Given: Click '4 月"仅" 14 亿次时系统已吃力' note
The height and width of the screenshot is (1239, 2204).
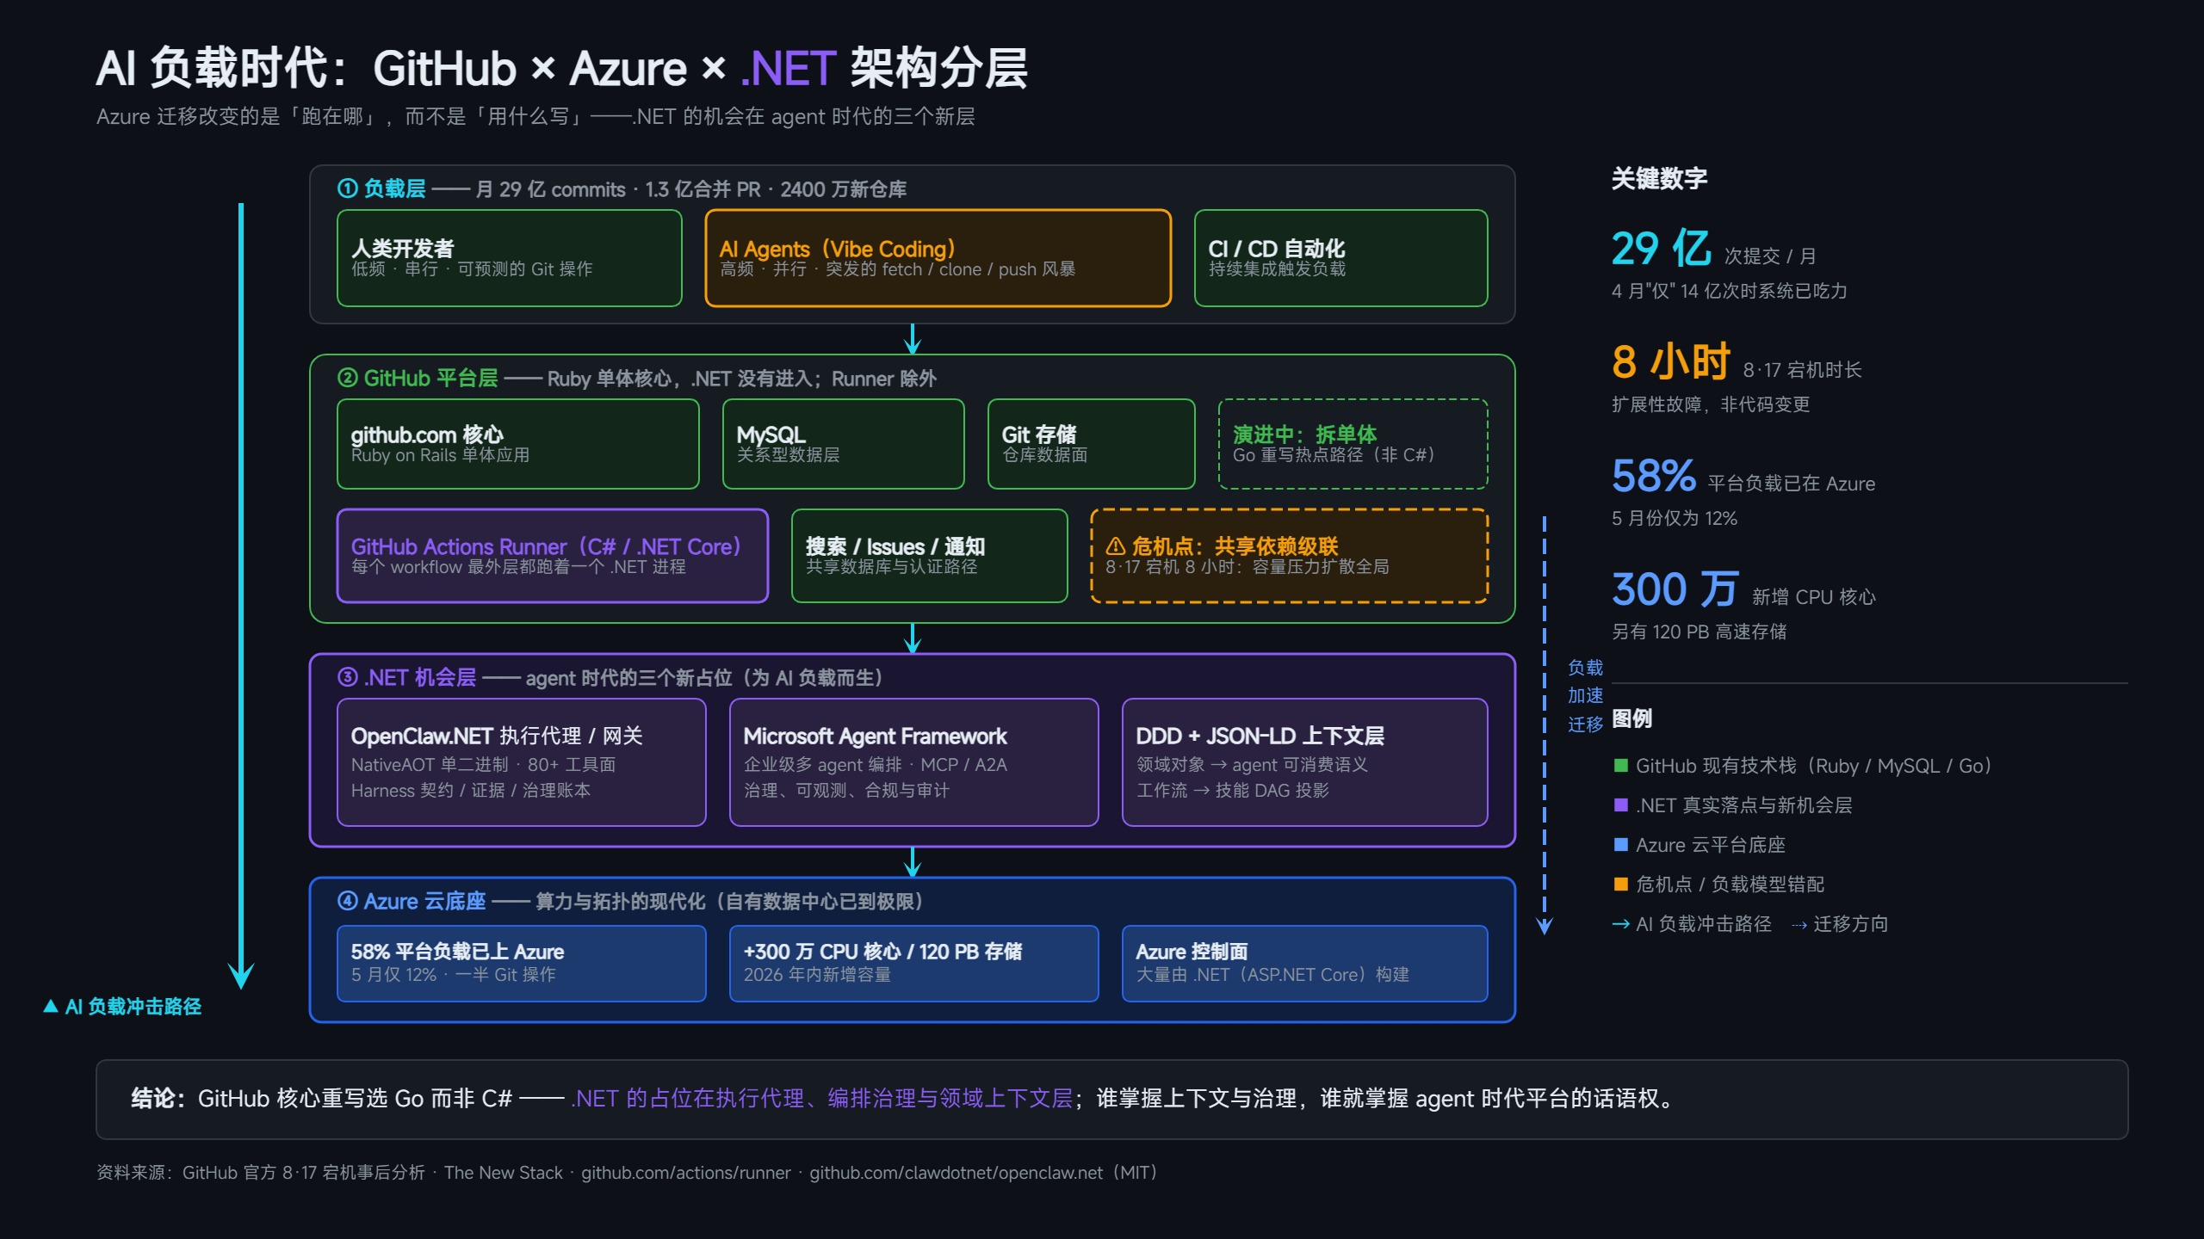Looking at the screenshot, I should (x=1730, y=291).
